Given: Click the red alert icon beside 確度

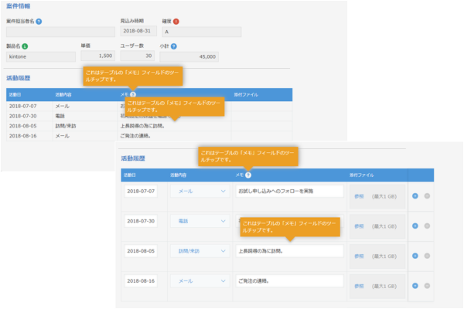Looking at the screenshot, I should pyautogui.click(x=176, y=21).
